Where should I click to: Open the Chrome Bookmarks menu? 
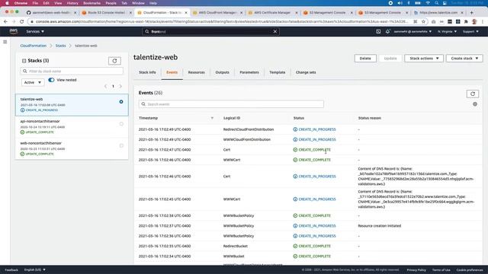(91, 3)
